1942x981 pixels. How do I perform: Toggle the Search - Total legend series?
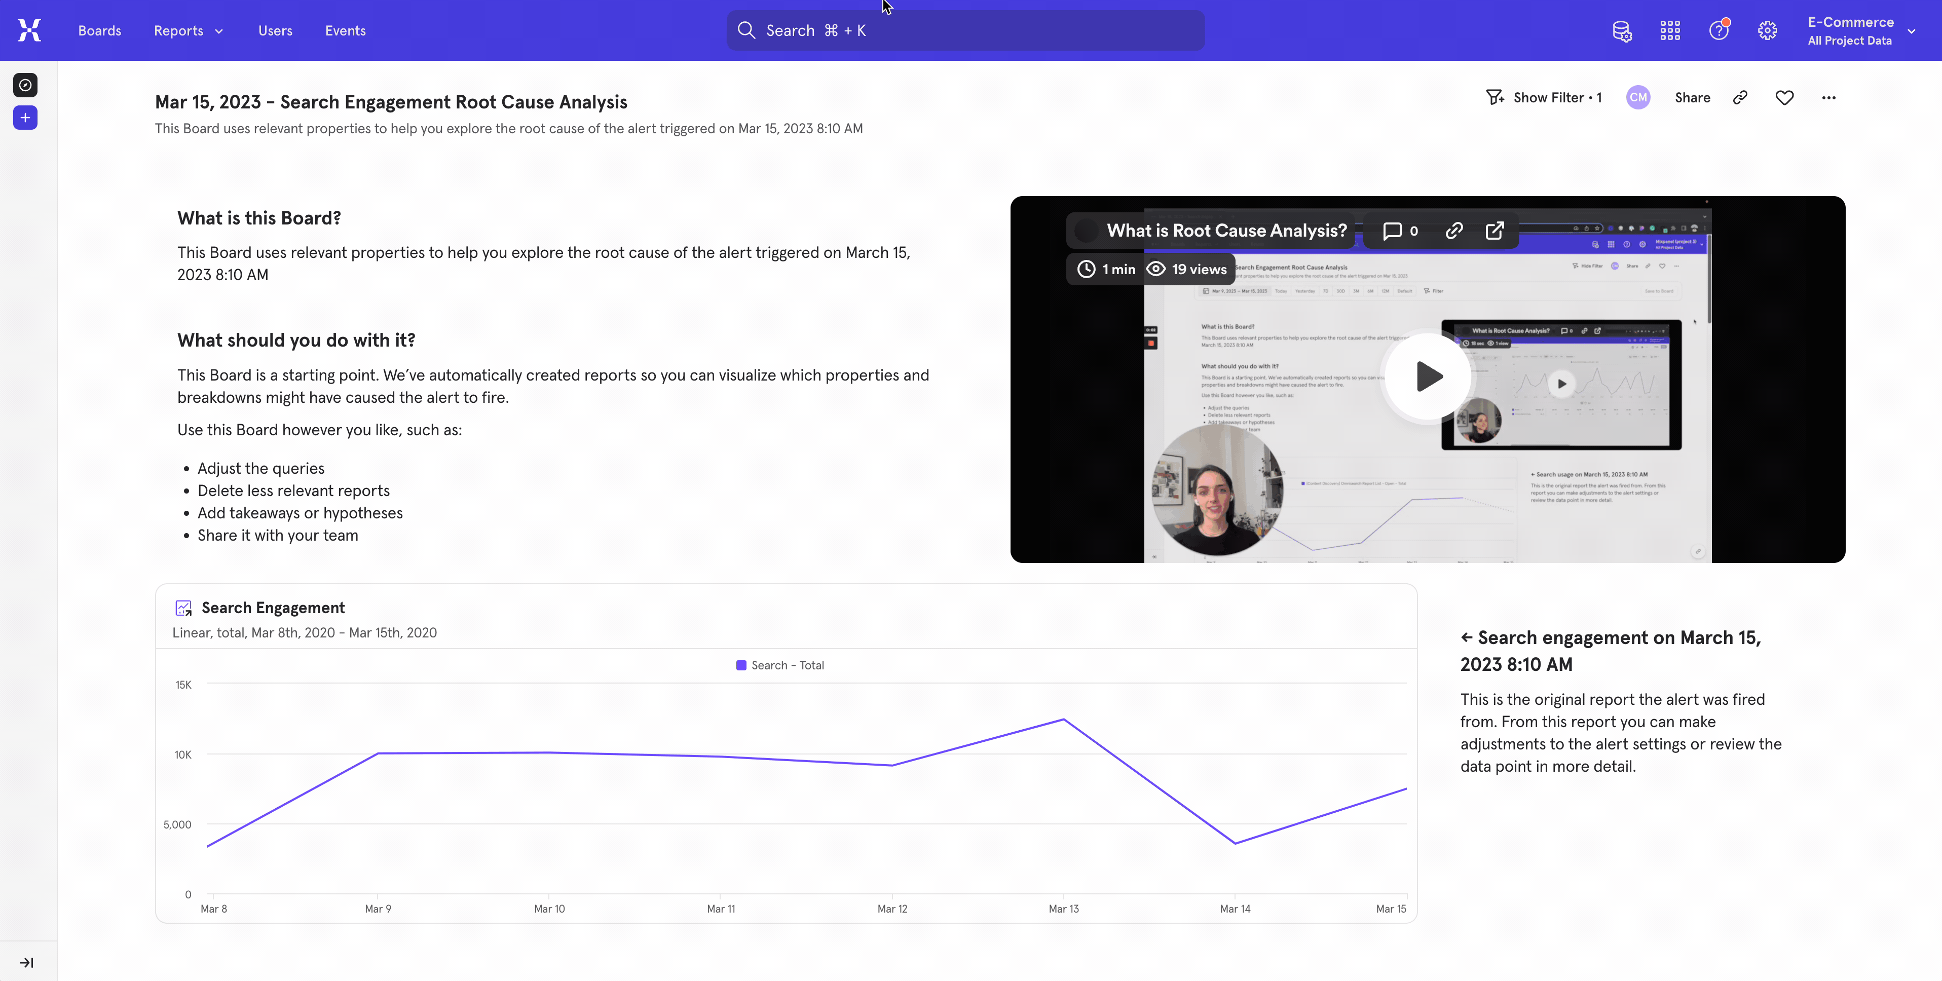point(779,665)
